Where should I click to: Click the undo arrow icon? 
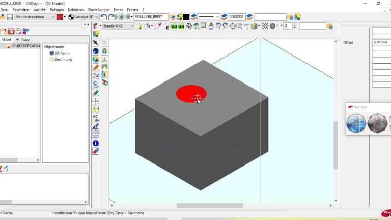tap(104, 17)
